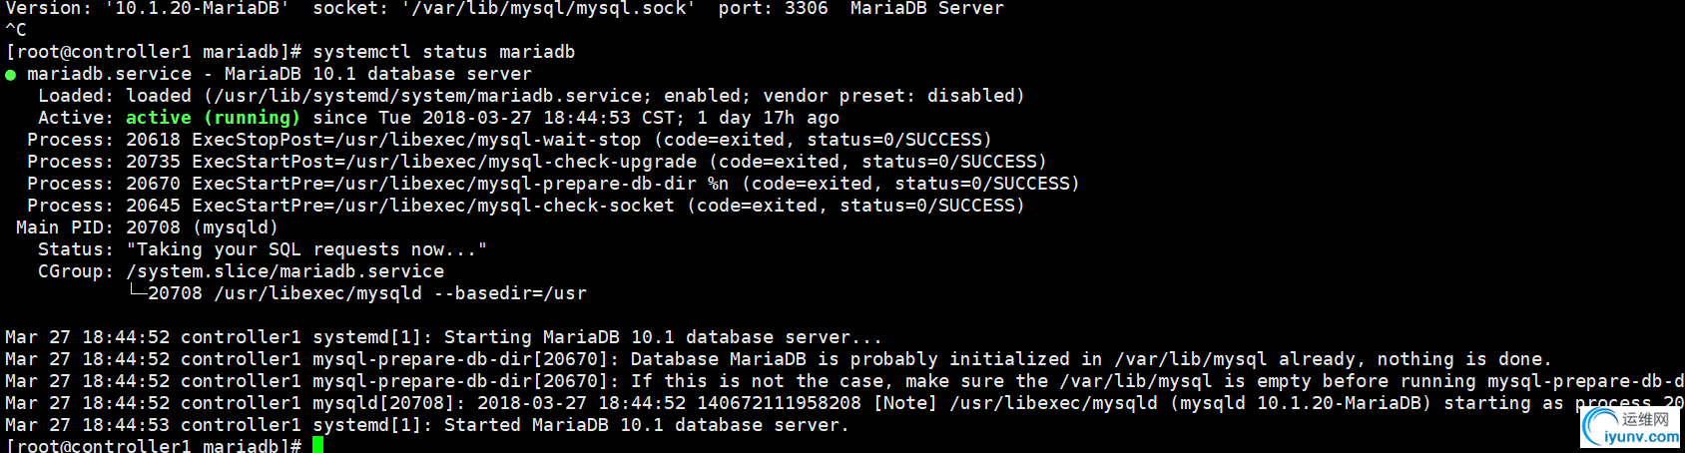Click the "port: 3306" text in the top line
The width and height of the screenshot is (1685, 453).
point(773,9)
